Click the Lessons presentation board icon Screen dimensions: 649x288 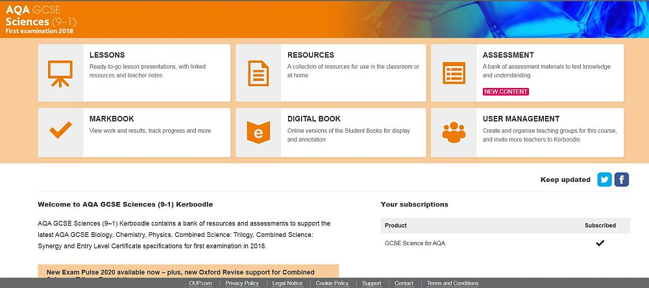(x=60, y=73)
